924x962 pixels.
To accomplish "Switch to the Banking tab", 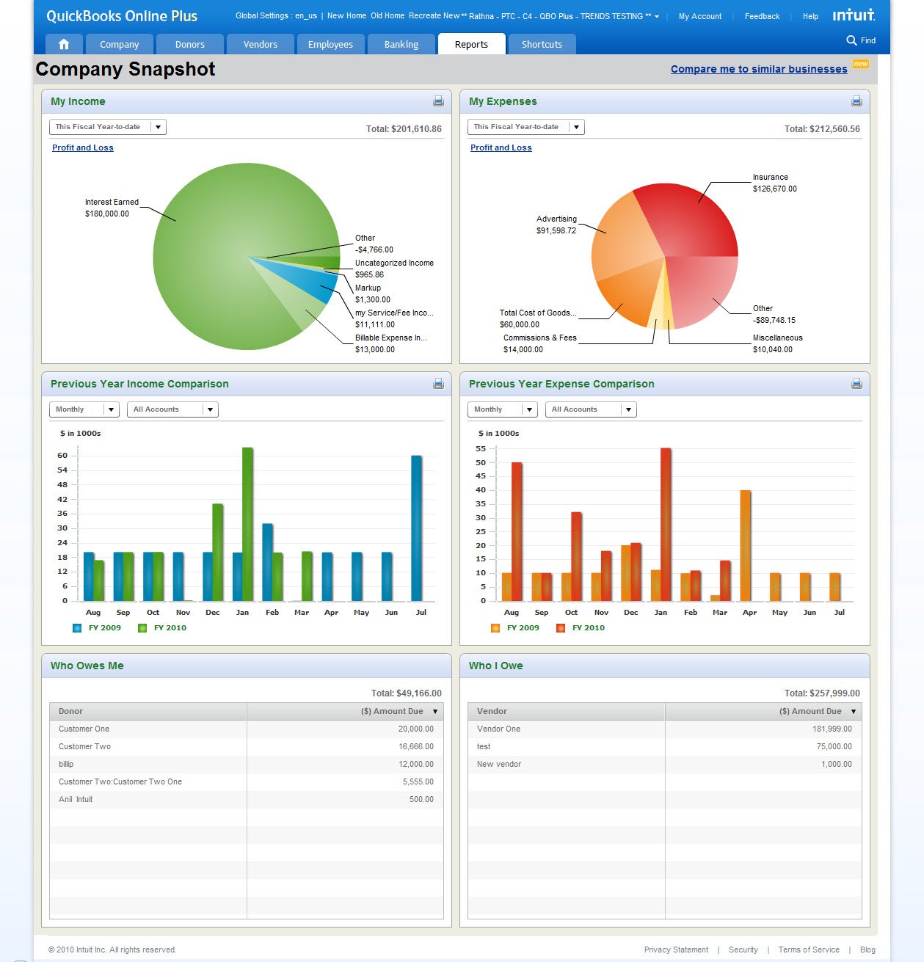I will pos(401,45).
